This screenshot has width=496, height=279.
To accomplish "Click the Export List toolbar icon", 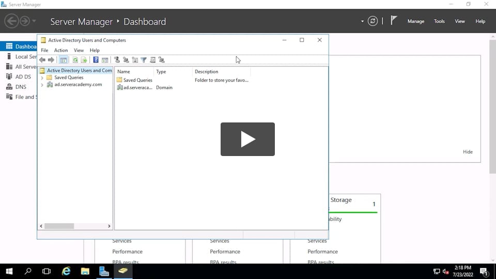I will click(x=84, y=60).
